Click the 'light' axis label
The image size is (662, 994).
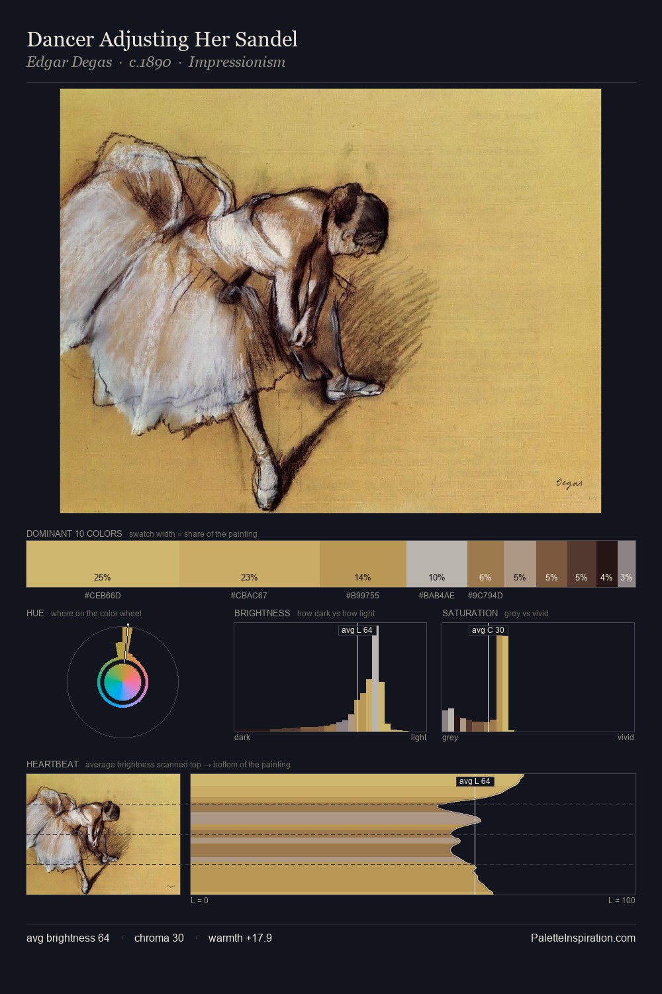pyautogui.click(x=418, y=738)
